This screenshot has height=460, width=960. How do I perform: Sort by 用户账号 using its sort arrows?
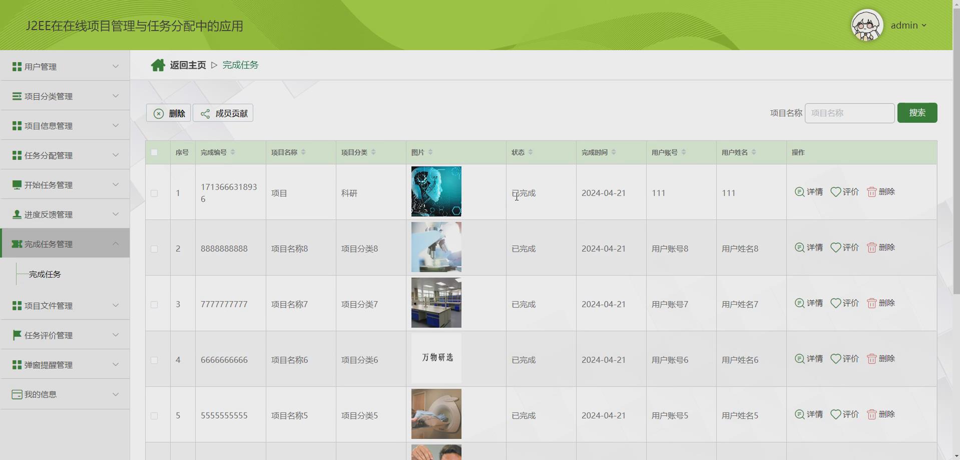click(x=684, y=152)
